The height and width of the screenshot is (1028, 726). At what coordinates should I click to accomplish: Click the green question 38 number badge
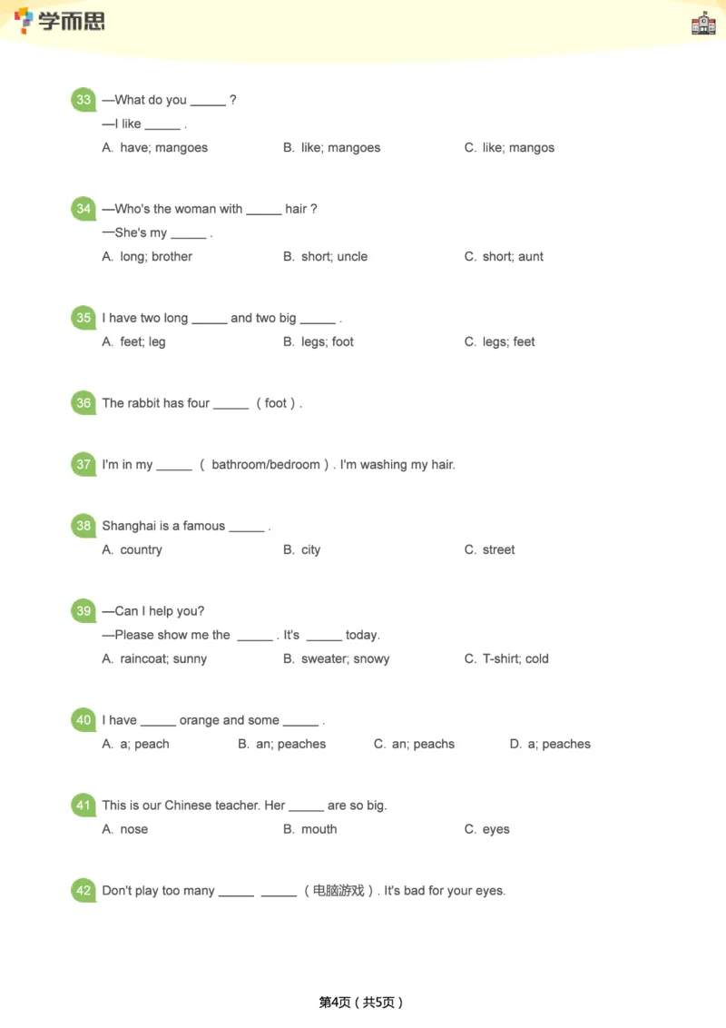[x=83, y=526]
